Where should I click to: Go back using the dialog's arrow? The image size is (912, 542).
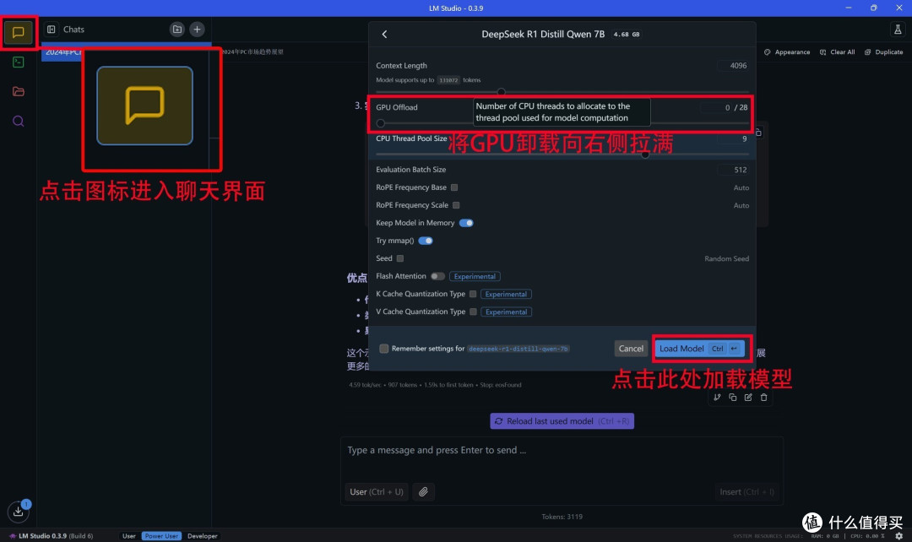click(384, 35)
